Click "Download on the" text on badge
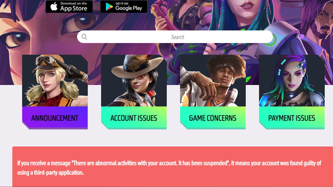Viewport: 333px width, 187px height. point(74,4)
